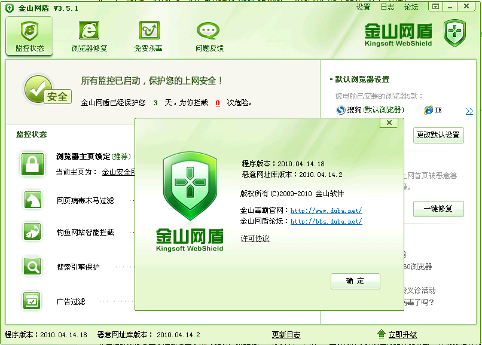Click the 广告过滤 label
The width and height of the screenshot is (482, 345).
[71, 302]
